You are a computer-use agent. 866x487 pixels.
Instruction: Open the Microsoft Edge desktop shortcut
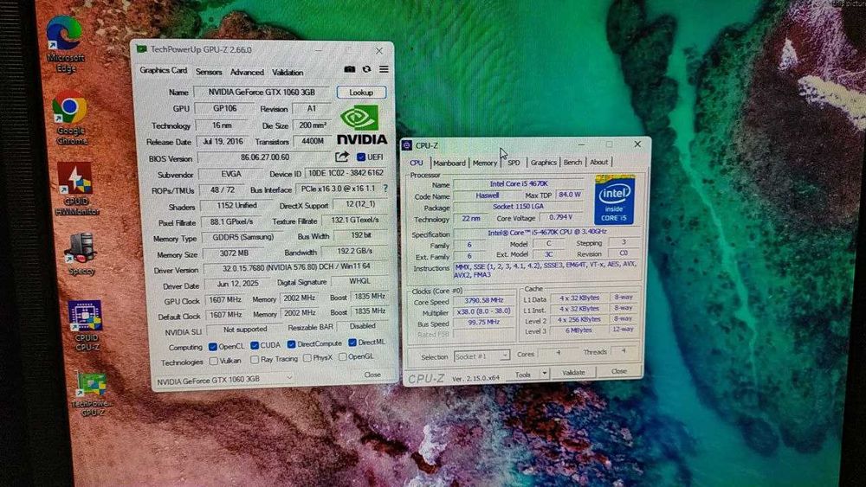(x=65, y=44)
